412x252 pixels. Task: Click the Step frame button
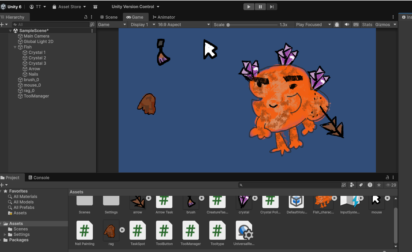point(272,7)
